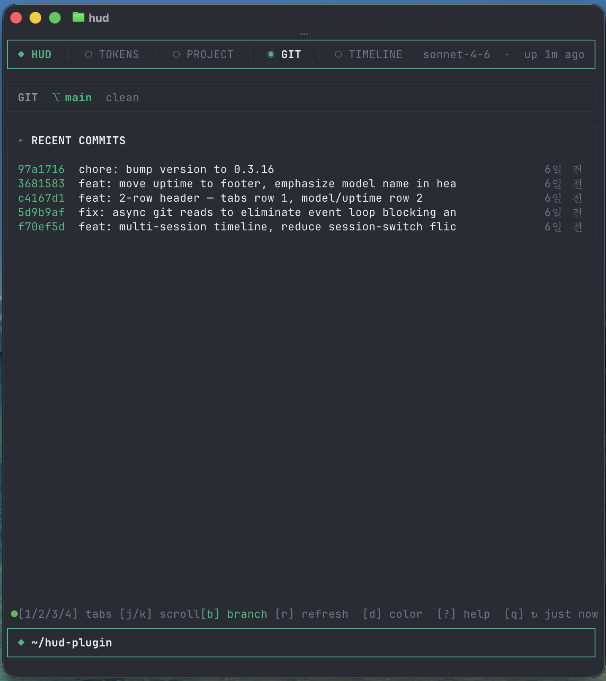
Task: Click the active GIT tab
Action: (x=285, y=54)
